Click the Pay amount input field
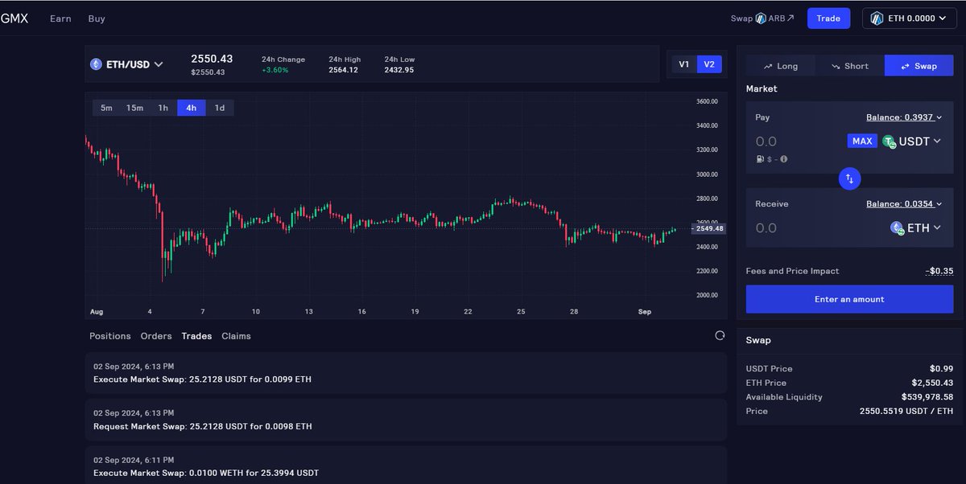 tap(797, 142)
